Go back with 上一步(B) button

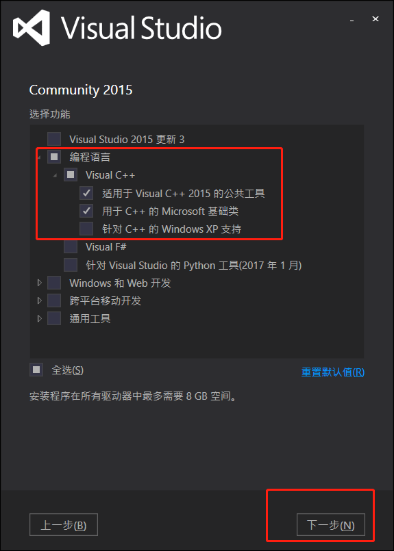(x=64, y=525)
